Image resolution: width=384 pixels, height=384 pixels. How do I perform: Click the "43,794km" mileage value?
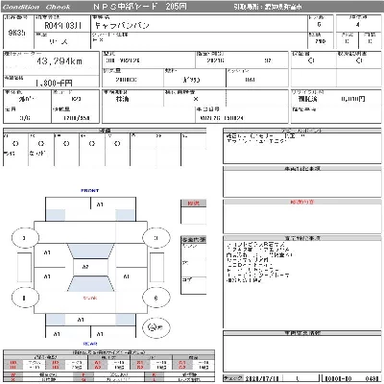(x=60, y=61)
